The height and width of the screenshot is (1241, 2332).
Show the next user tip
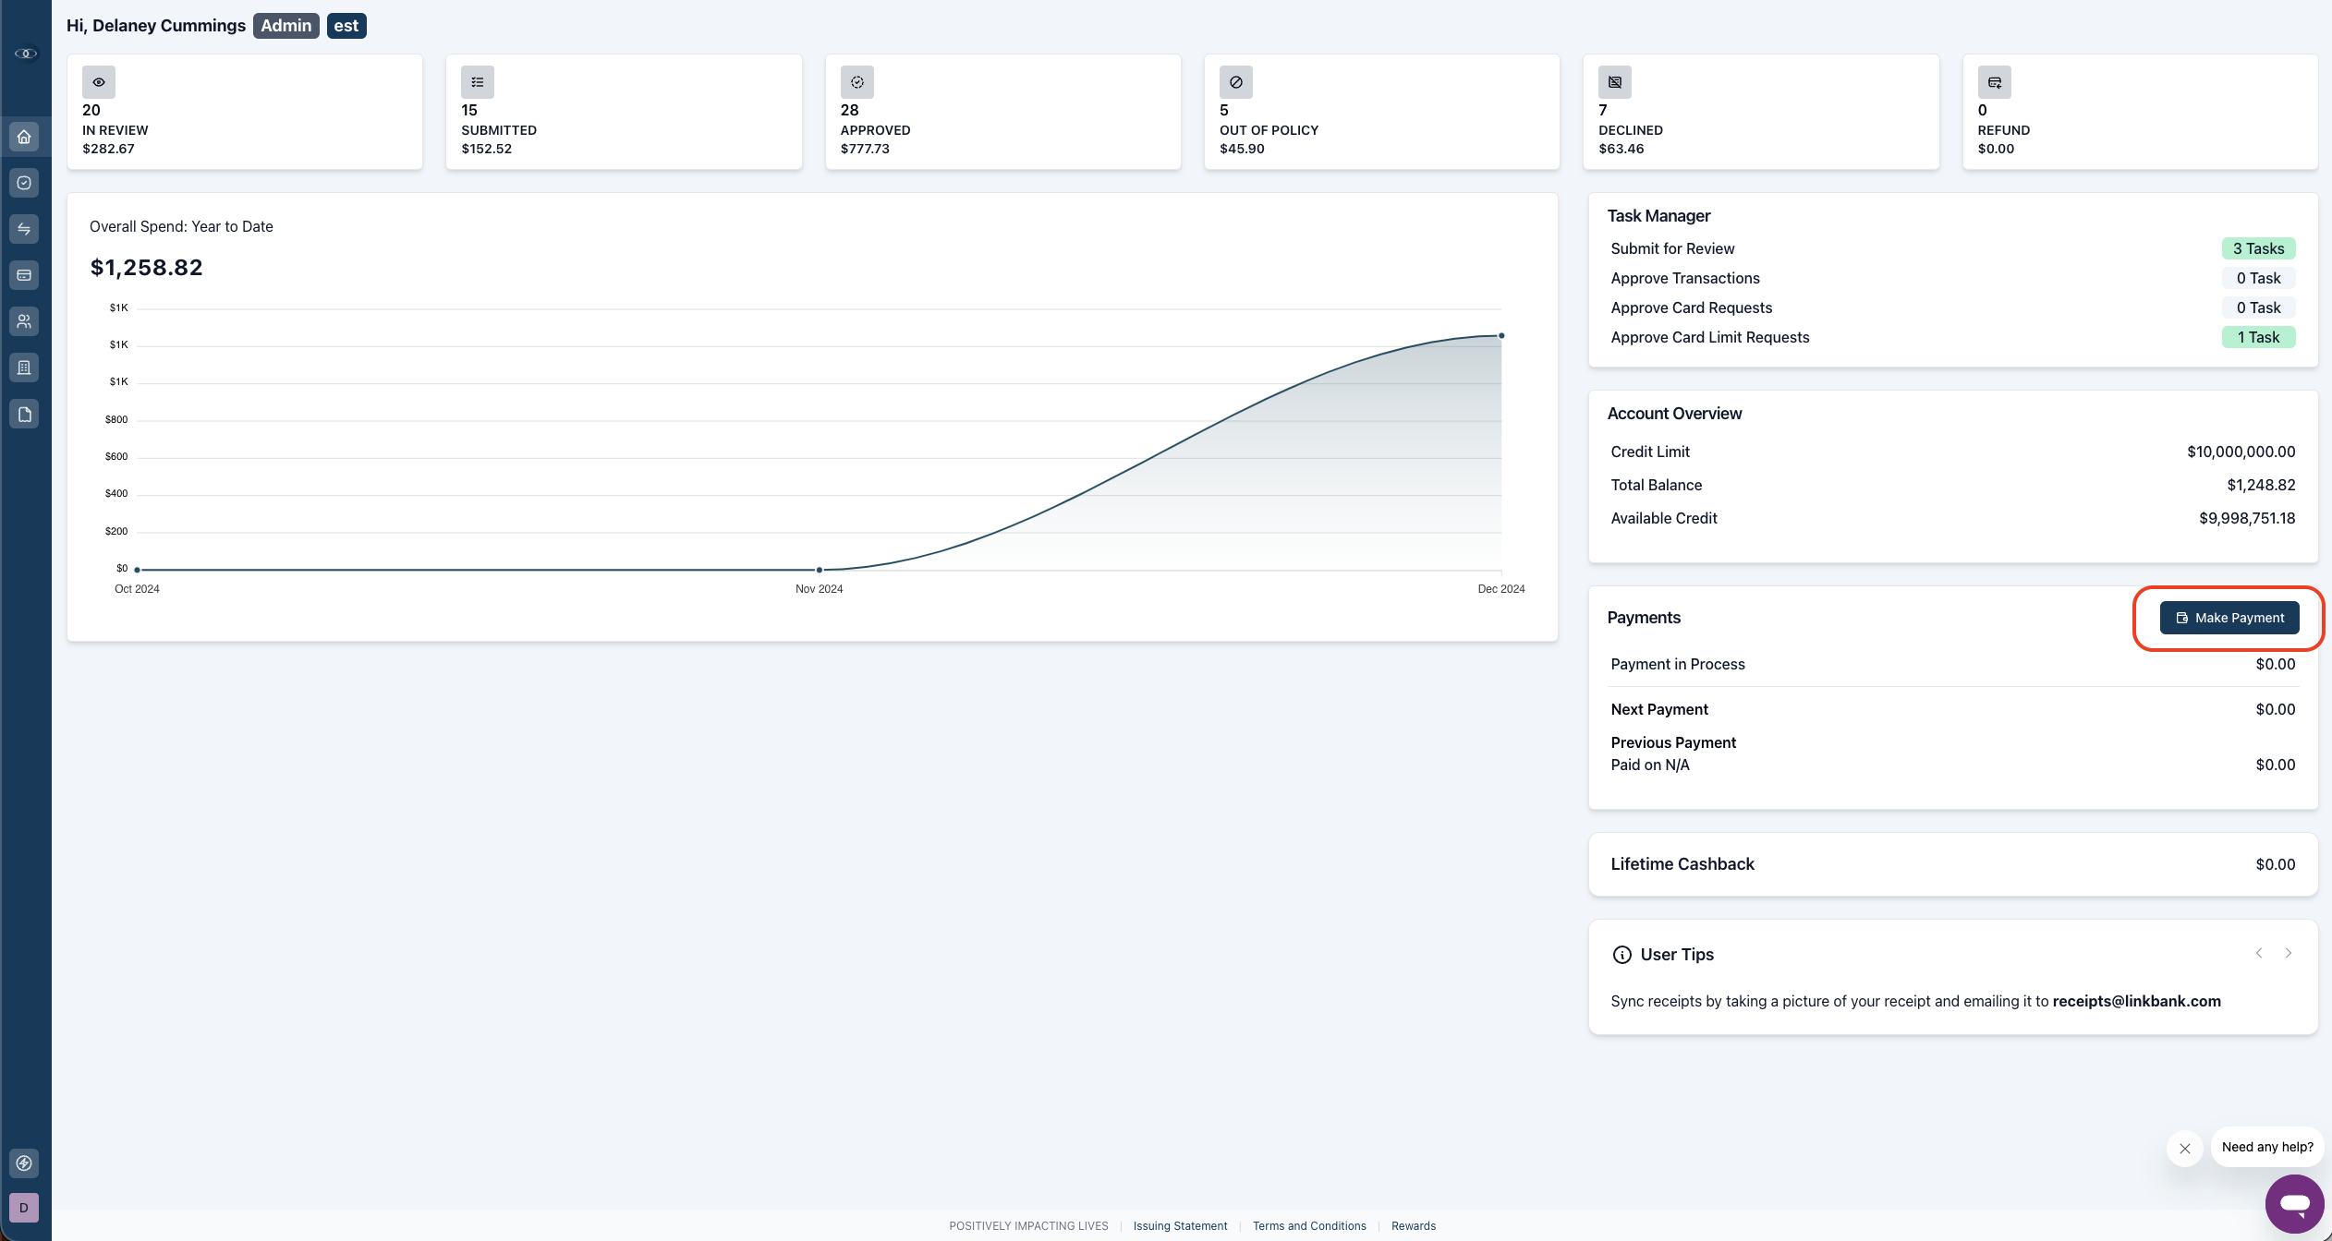point(2288,953)
